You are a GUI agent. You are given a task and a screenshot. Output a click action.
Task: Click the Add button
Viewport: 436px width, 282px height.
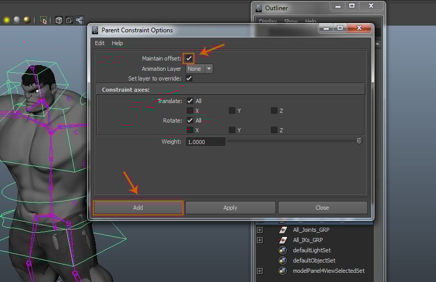click(138, 208)
